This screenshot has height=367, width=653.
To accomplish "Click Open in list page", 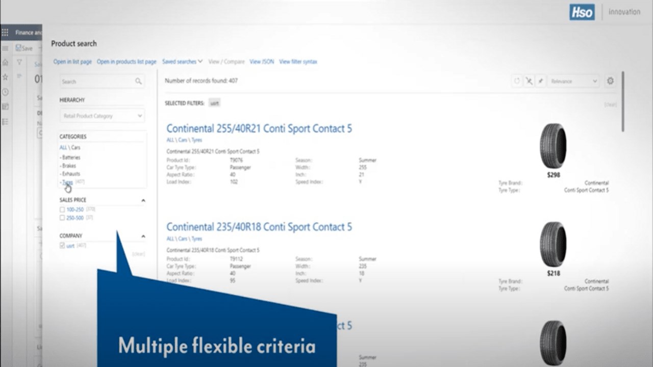I will pyautogui.click(x=72, y=62).
